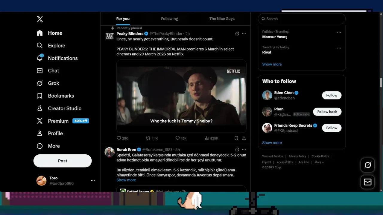The width and height of the screenshot is (383, 215).
Task: Click the More circle icon in sidebar
Action: 40,146
